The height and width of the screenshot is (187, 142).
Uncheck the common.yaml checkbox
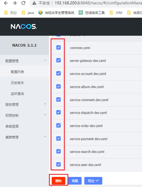click(x=58, y=47)
